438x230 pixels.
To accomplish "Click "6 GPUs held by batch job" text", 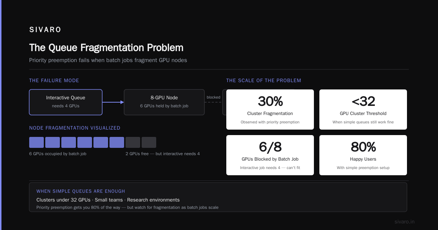I will click(x=164, y=106).
